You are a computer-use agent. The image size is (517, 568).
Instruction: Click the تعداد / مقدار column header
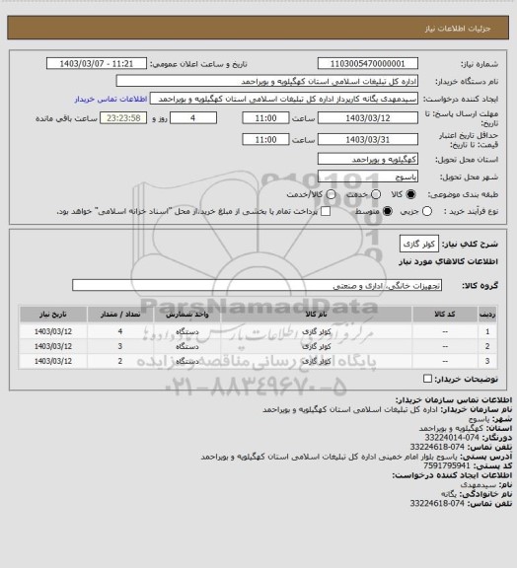[120, 314]
